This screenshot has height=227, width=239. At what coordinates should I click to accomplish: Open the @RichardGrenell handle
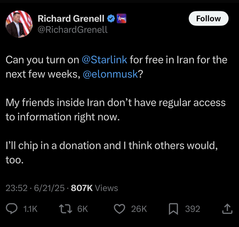click(x=72, y=30)
